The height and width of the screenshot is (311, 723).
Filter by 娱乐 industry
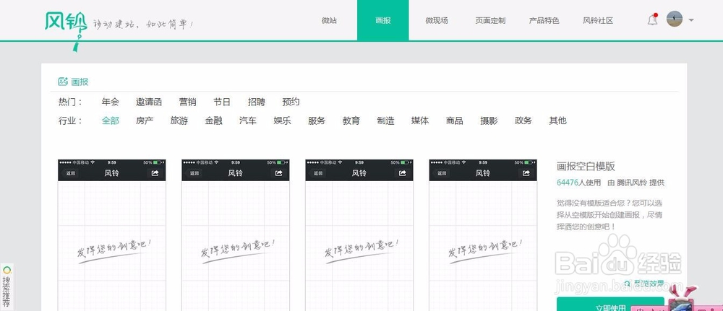pyautogui.click(x=282, y=121)
